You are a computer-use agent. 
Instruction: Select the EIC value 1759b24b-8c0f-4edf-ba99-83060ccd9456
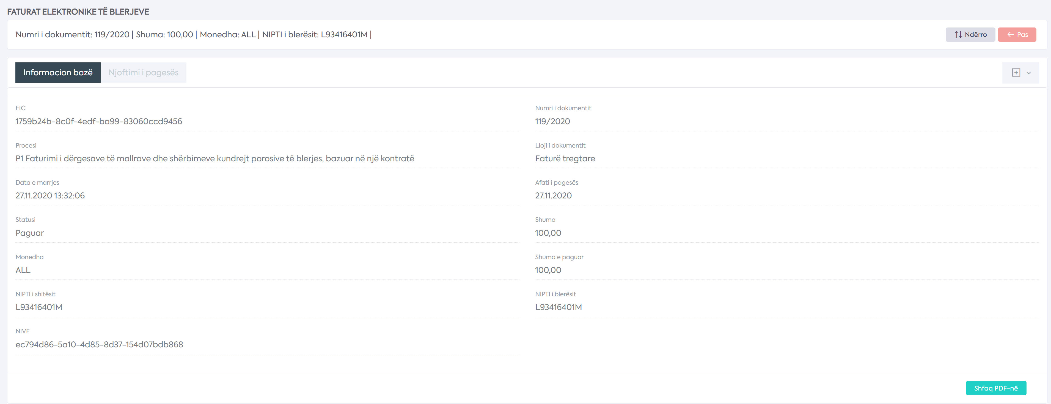pos(99,121)
